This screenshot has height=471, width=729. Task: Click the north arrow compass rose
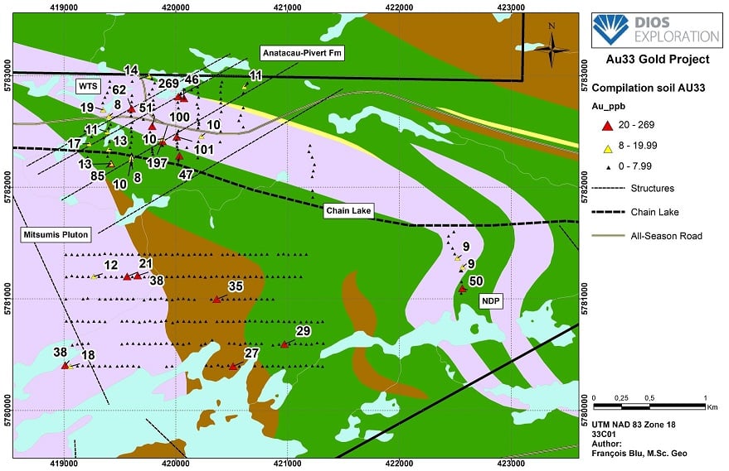click(x=552, y=46)
